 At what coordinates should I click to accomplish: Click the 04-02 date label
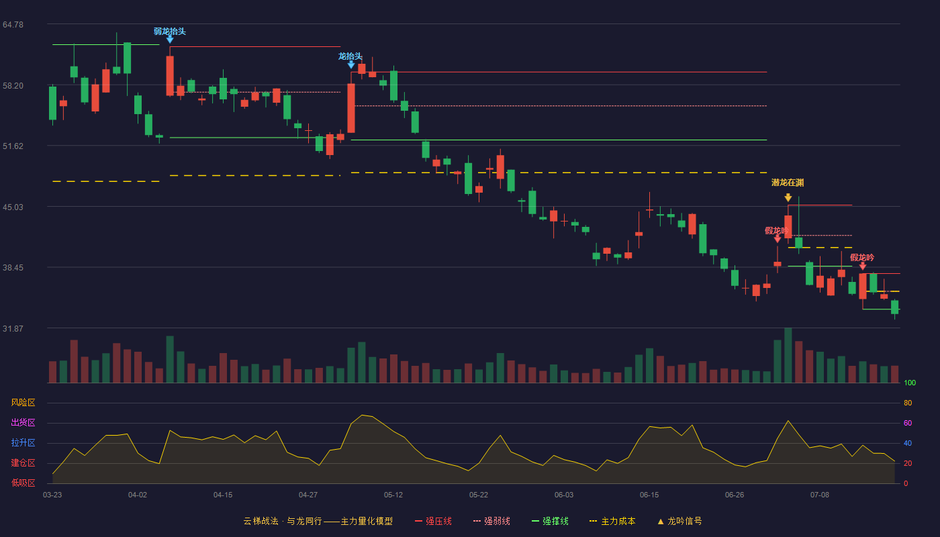point(138,495)
